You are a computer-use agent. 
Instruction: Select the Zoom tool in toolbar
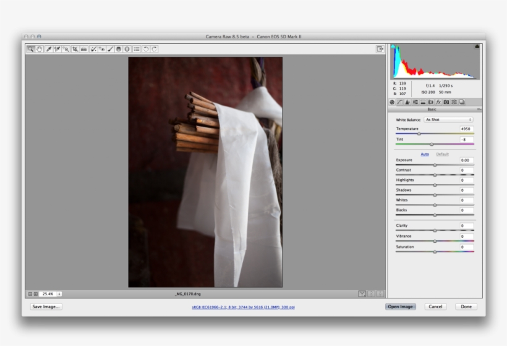coord(30,49)
